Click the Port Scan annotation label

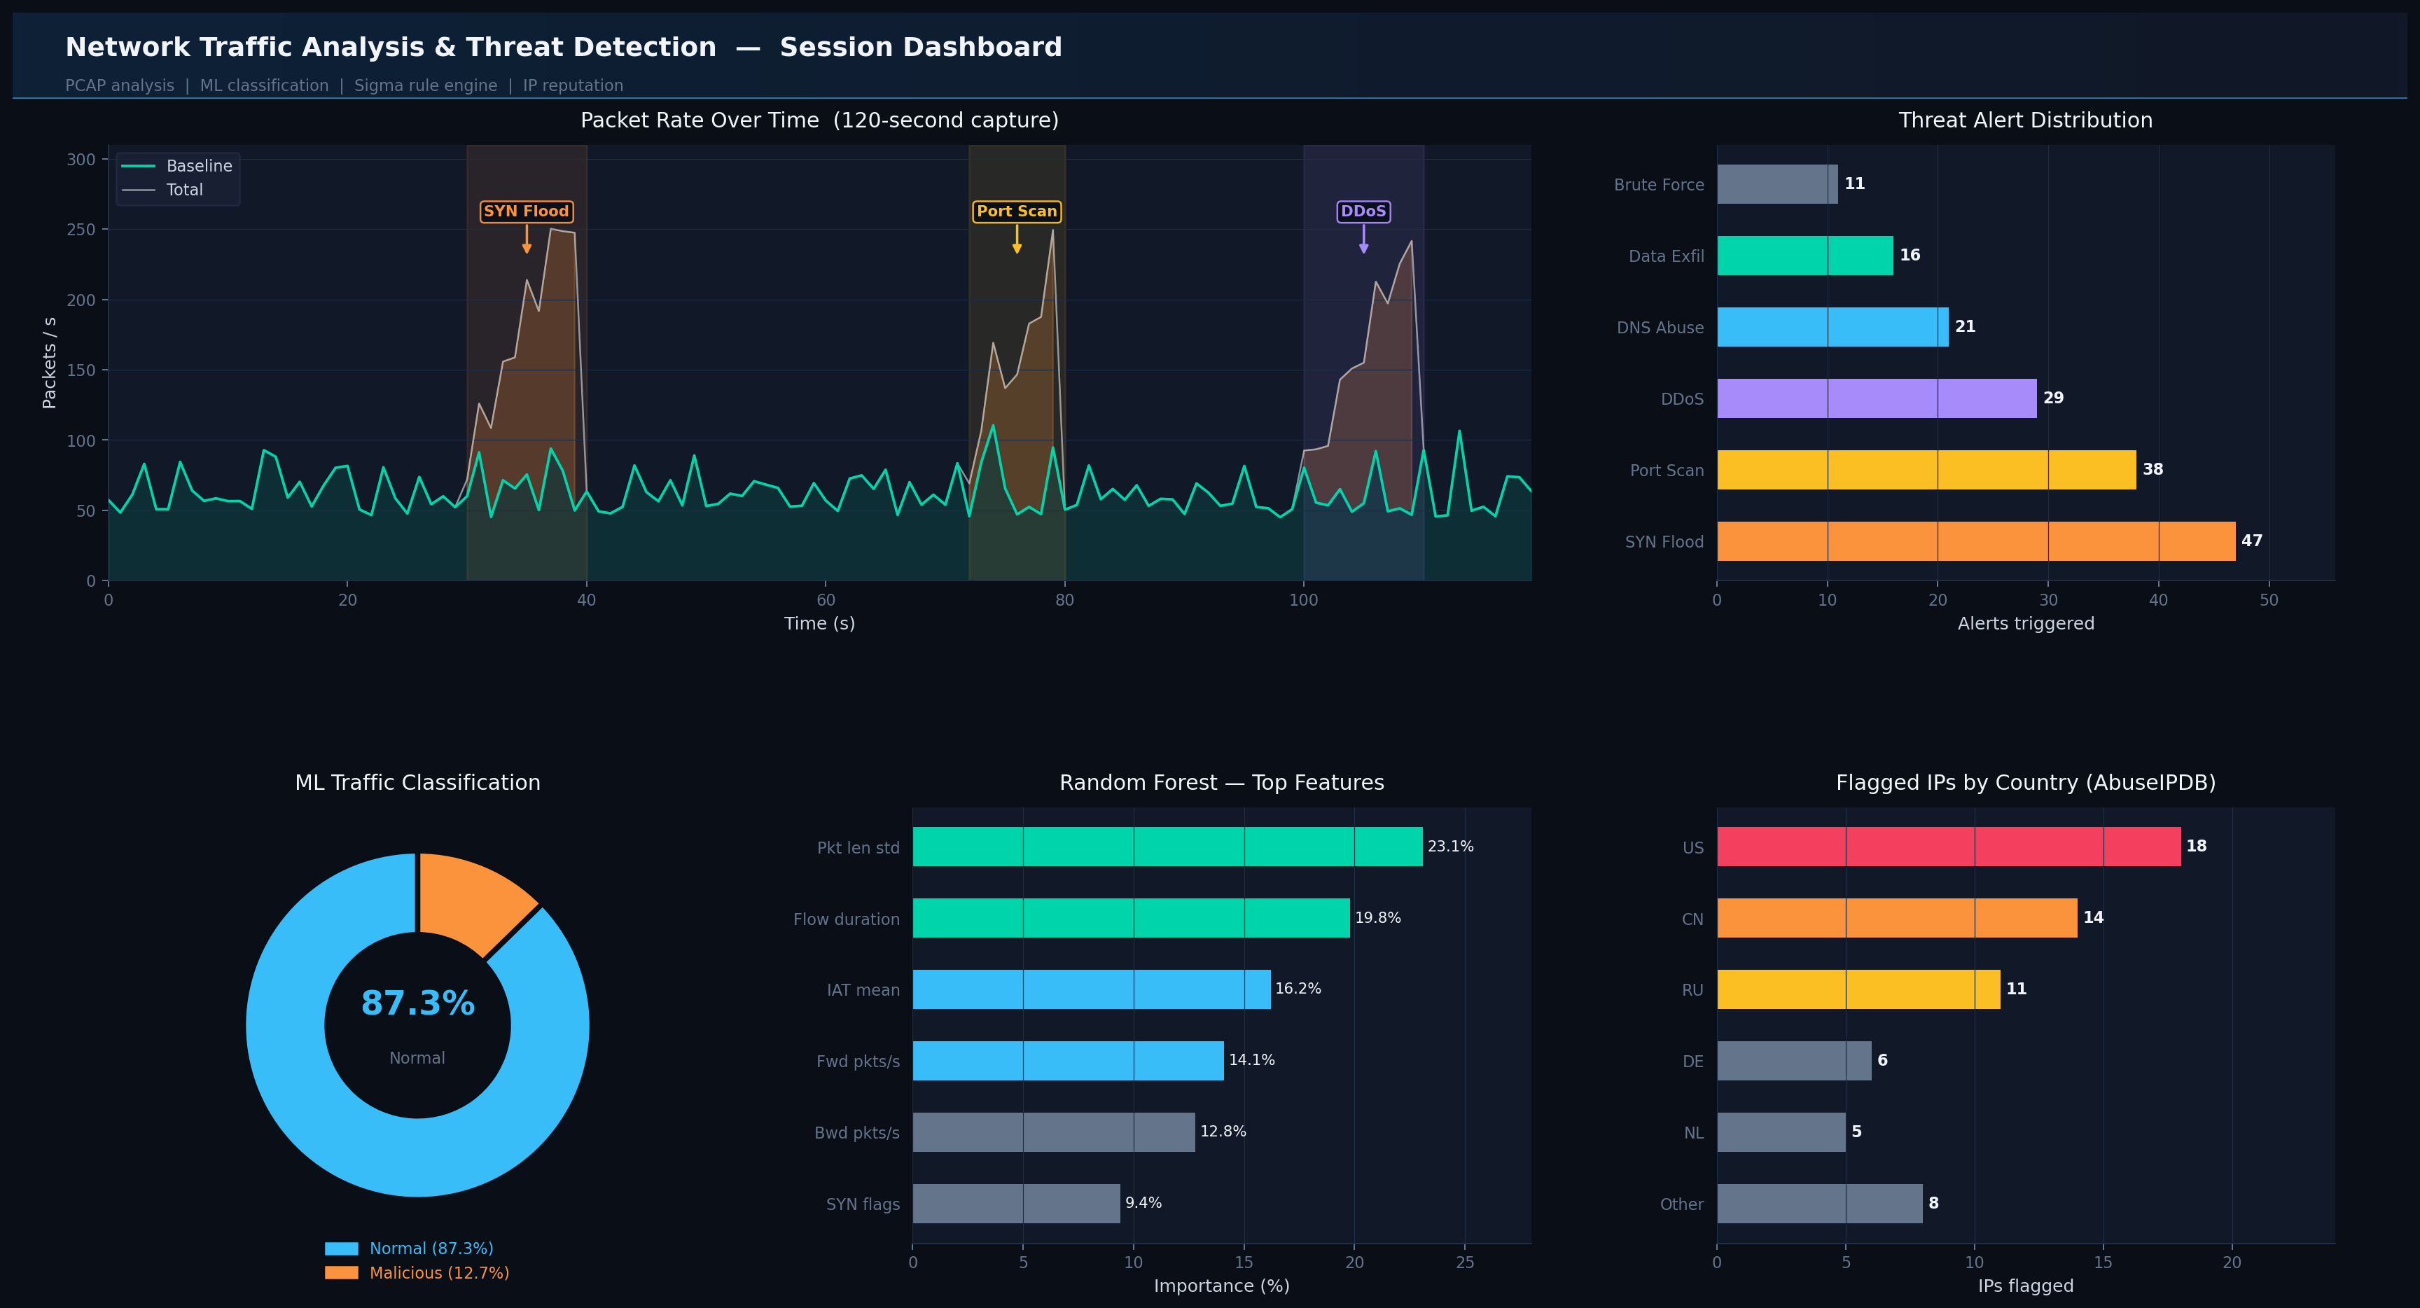click(x=1017, y=211)
